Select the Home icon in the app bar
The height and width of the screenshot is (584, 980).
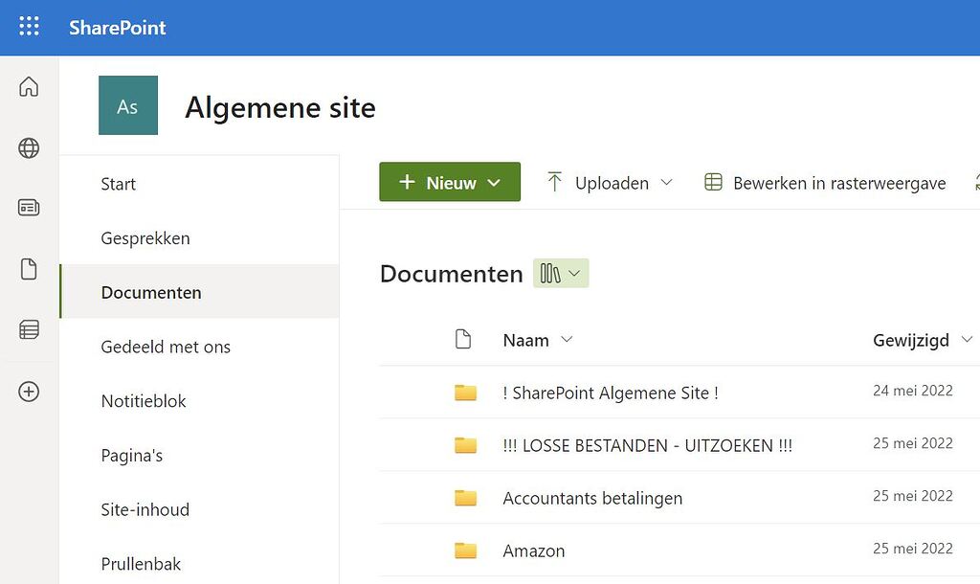point(29,86)
